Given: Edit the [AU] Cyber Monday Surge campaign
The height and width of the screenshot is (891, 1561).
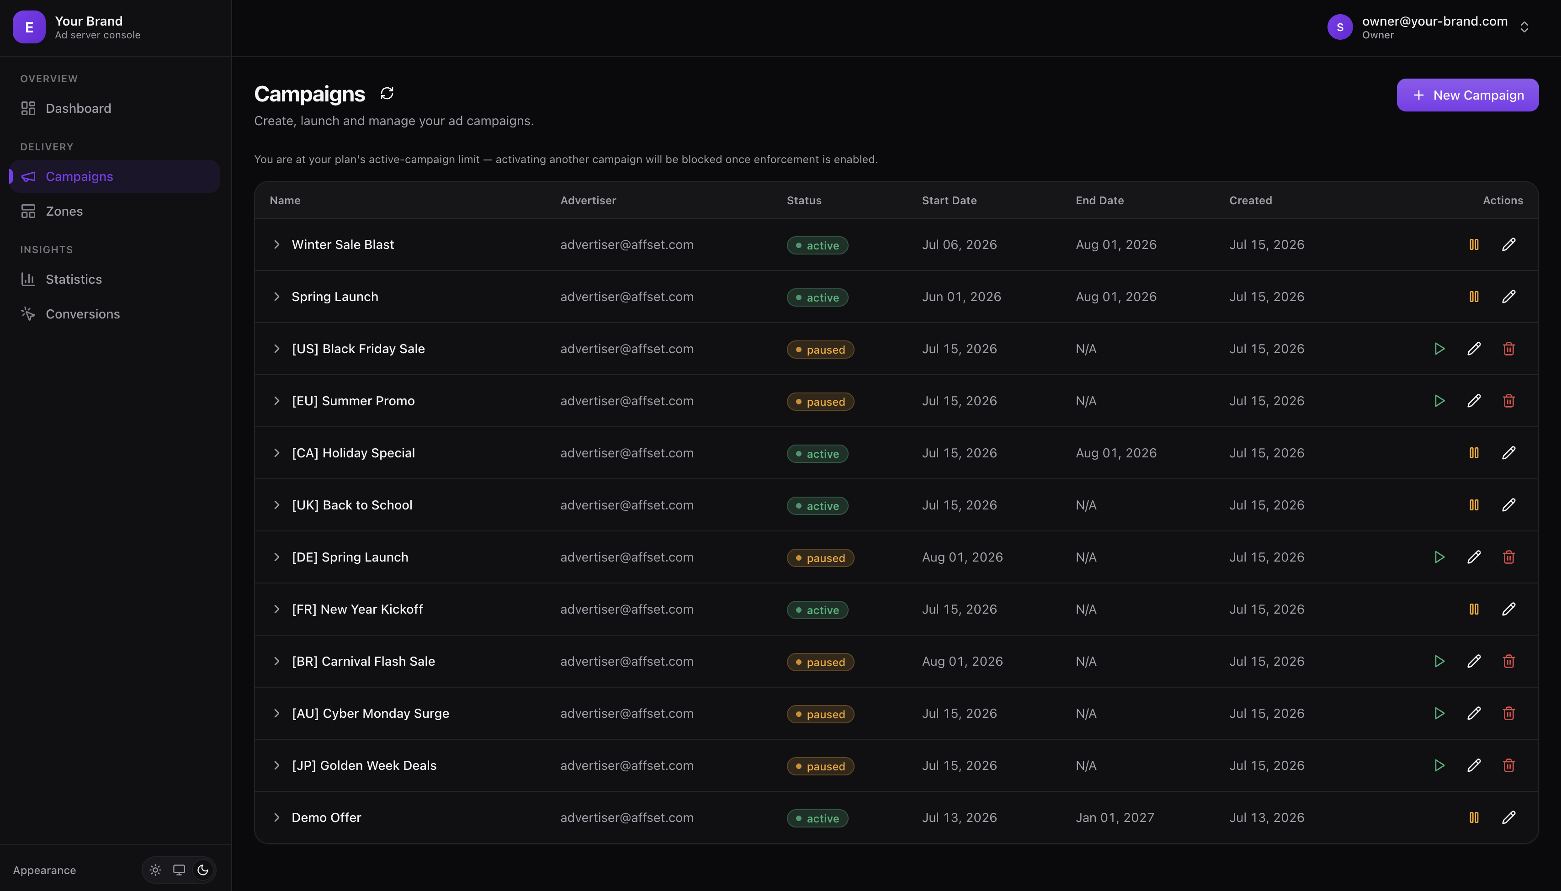Looking at the screenshot, I should (1474, 714).
